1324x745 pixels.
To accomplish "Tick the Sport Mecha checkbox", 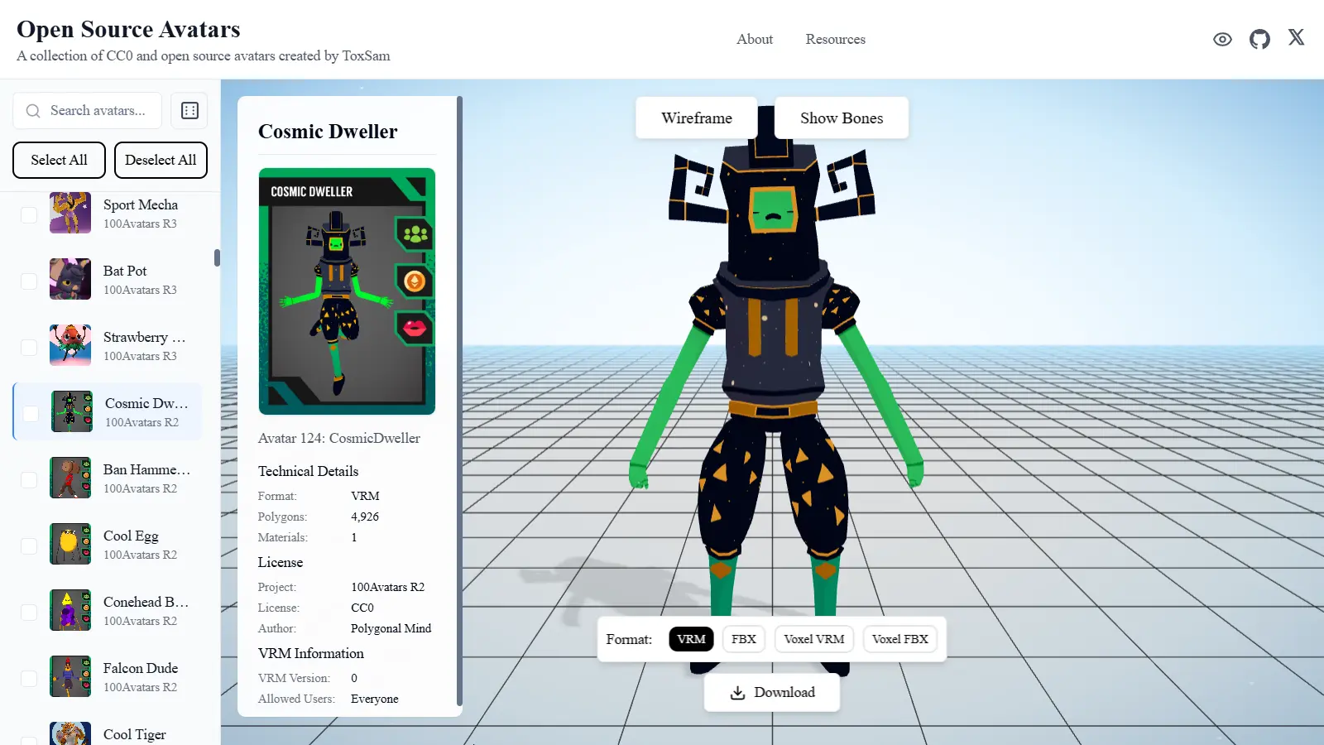I will point(29,214).
